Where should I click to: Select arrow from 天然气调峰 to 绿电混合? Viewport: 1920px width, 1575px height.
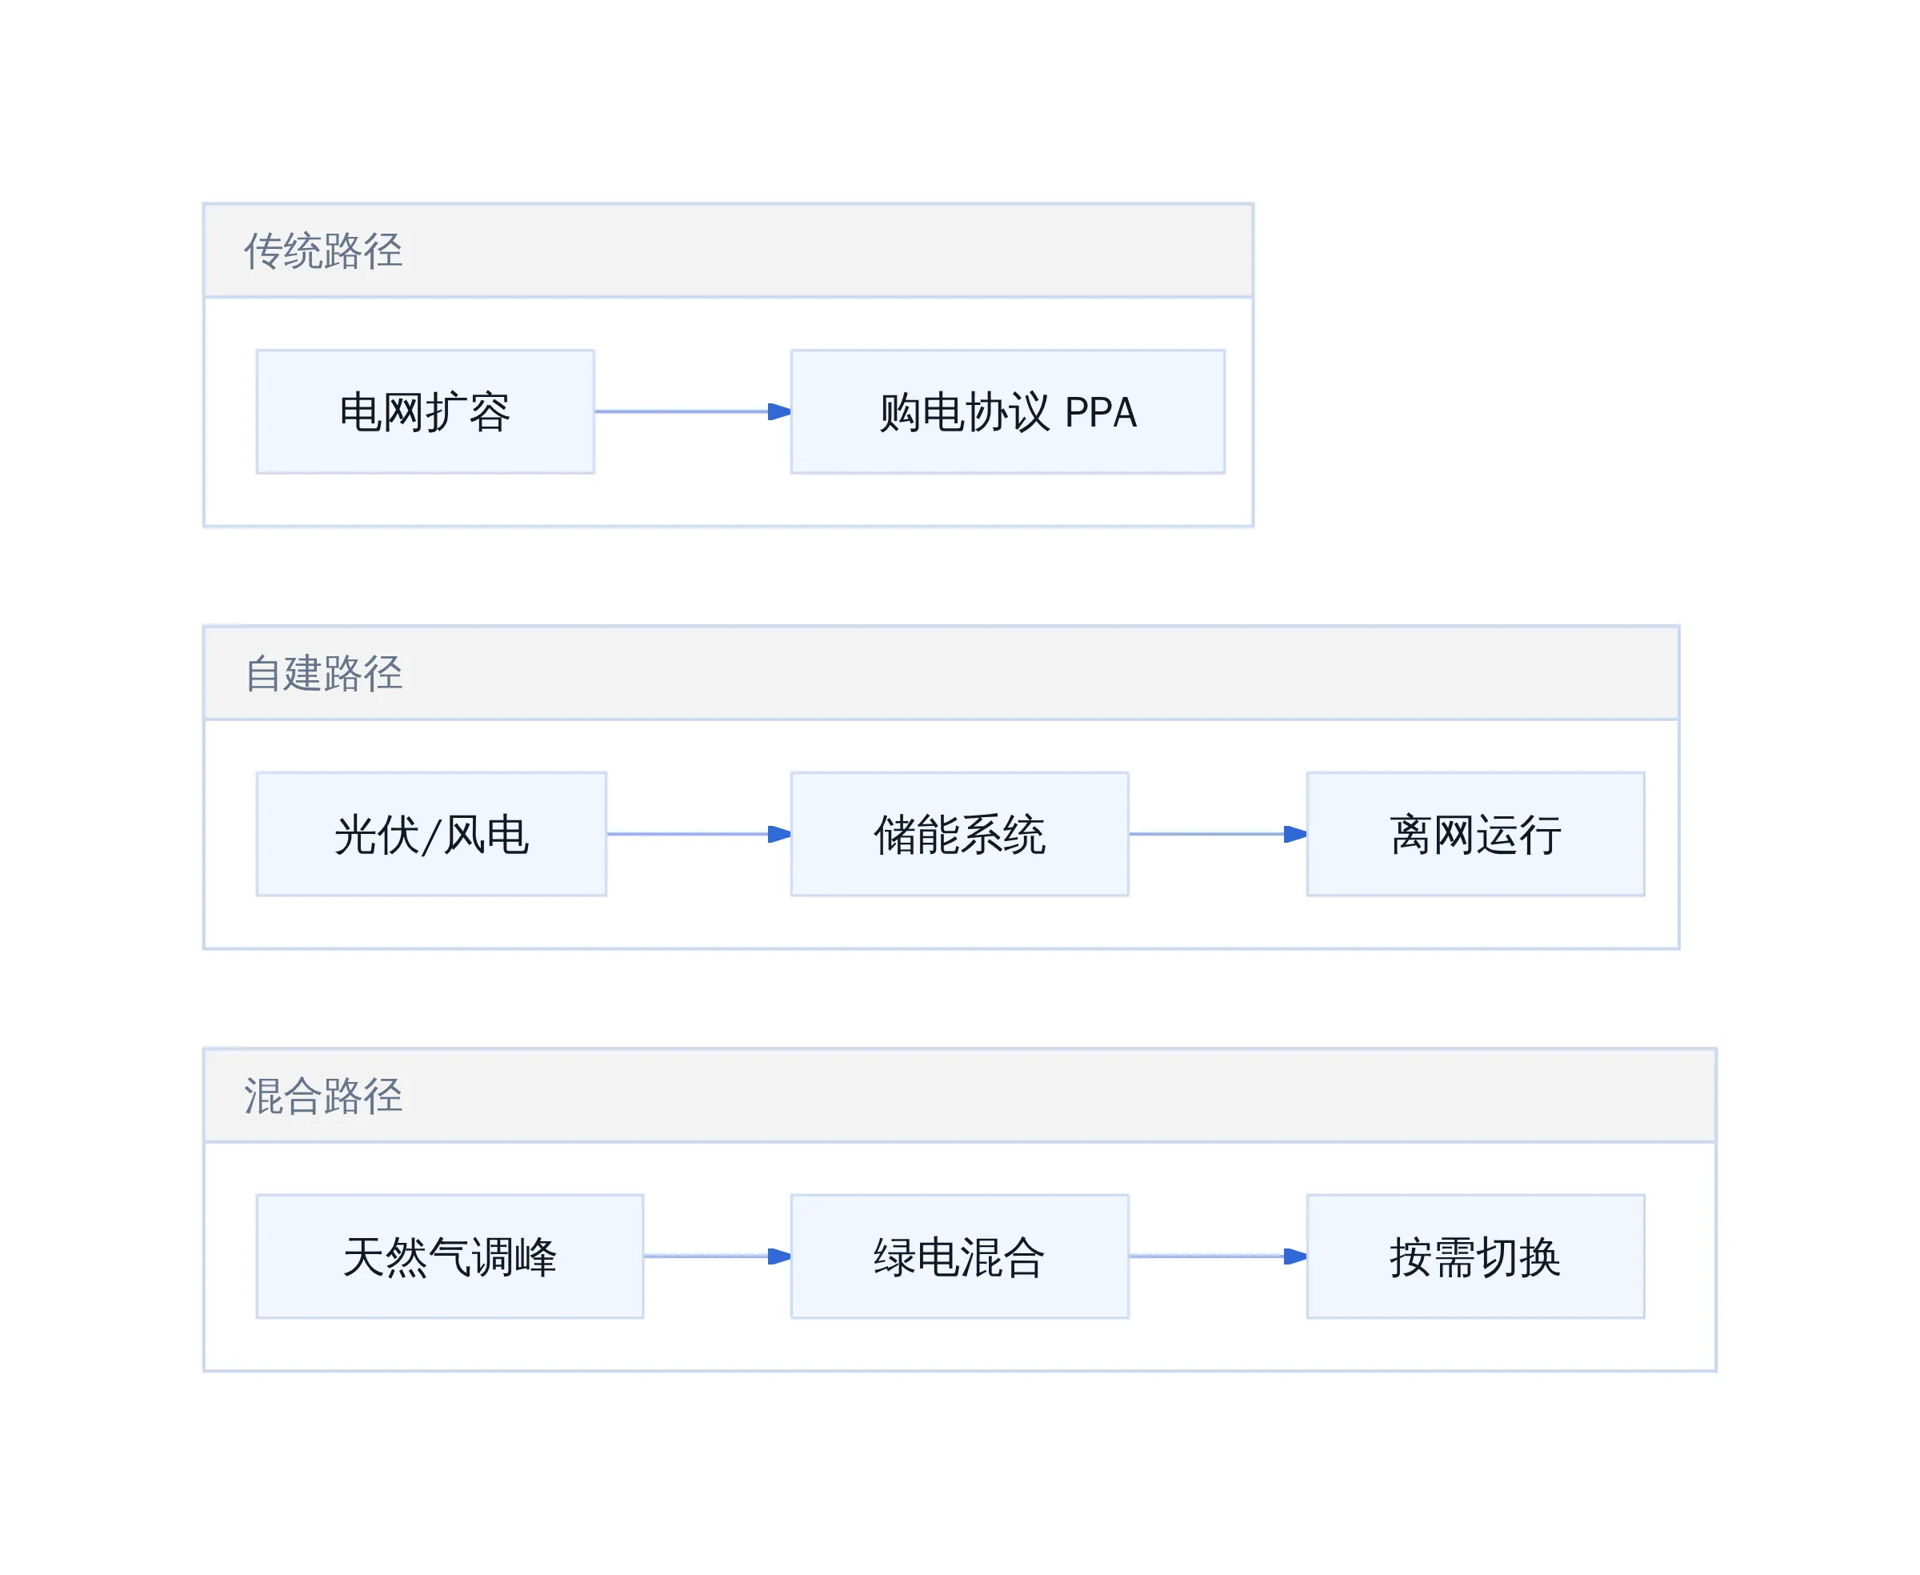click(x=718, y=1256)
